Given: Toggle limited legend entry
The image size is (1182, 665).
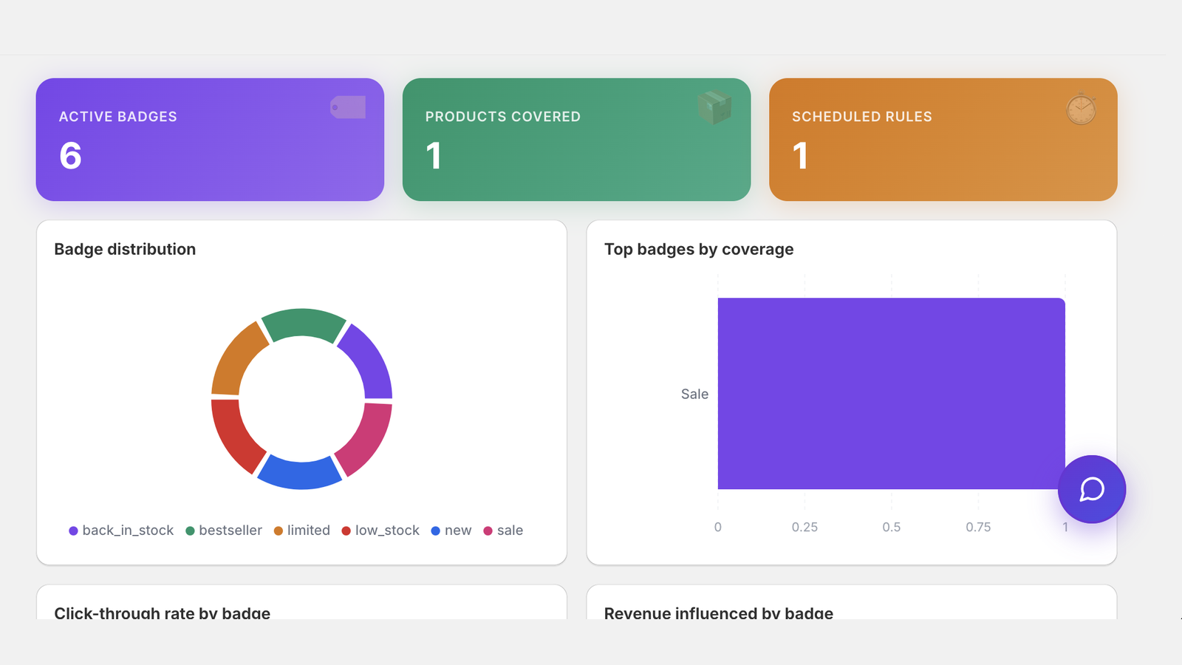Looking at the screenshot, I should tap(301, 531).
